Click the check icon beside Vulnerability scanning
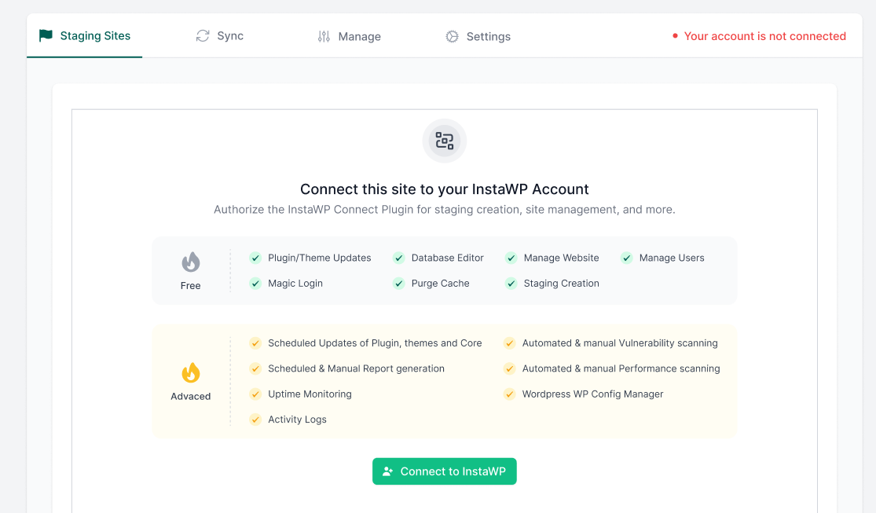876x513 pixels. pyautogui.click(x=510, y=343)
